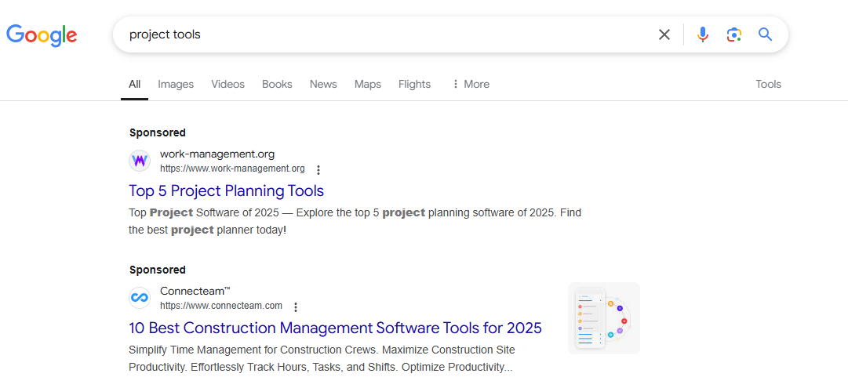Open the Flights tab
The image size is (848, 388).
pos(414,84)
